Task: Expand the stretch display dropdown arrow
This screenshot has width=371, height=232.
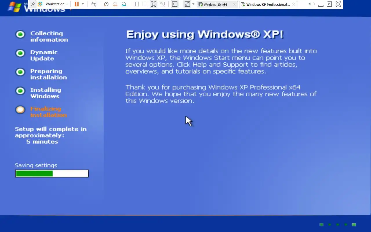Action: click(193, 4)
